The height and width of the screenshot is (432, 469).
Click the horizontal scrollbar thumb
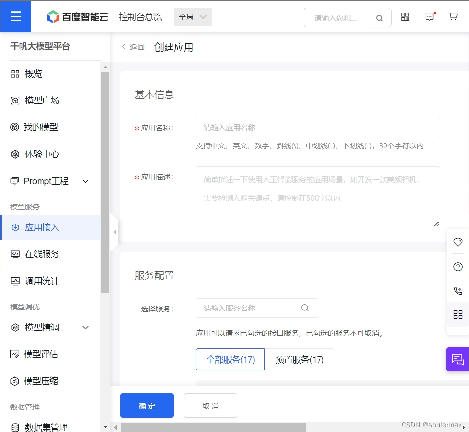213,427
